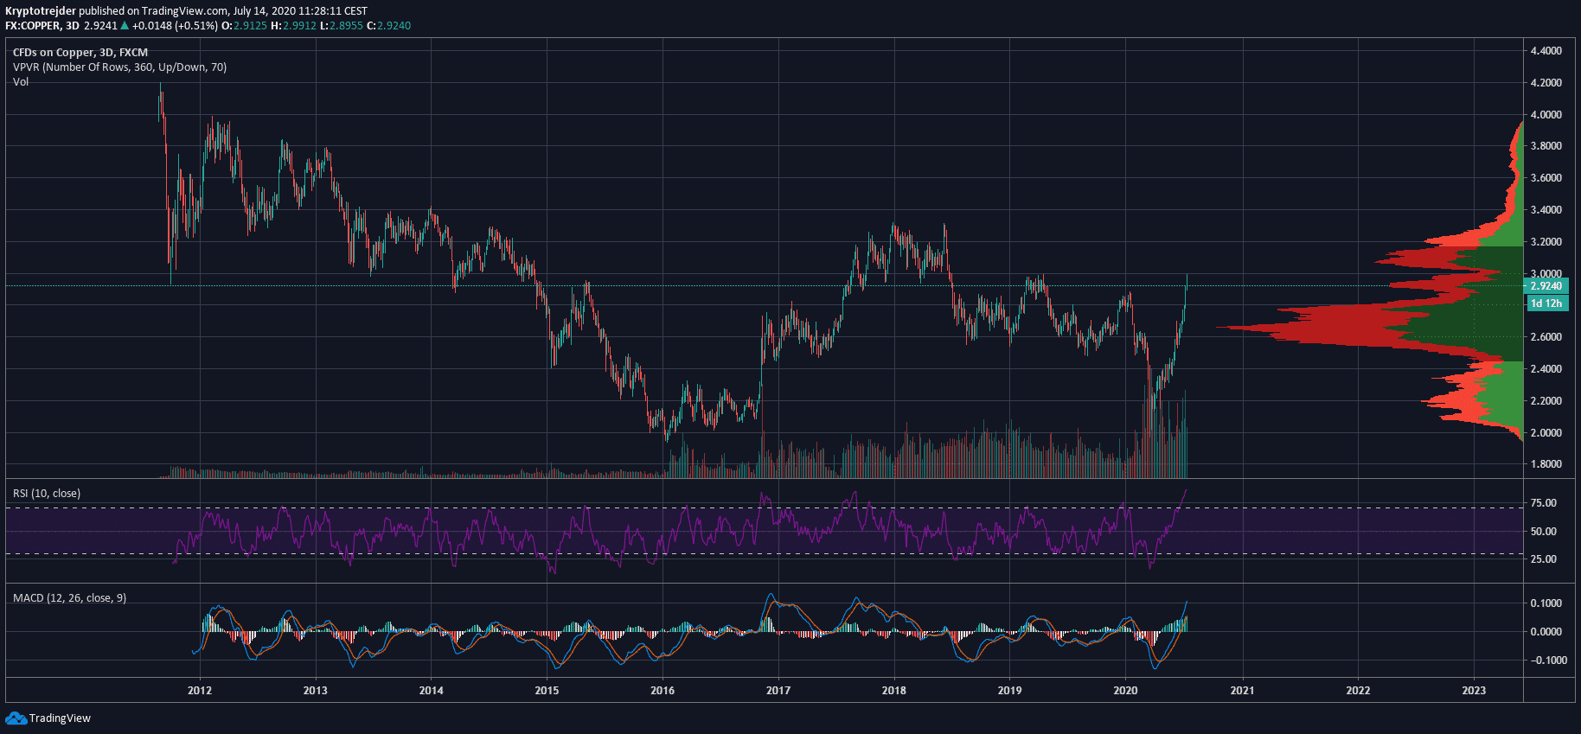Select the Vol indicator label

[x=21, y=82]
